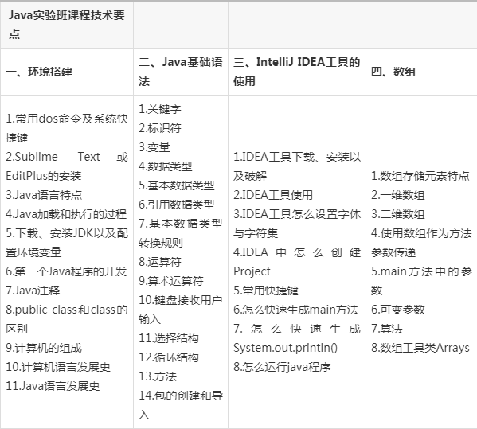Click the item '13.方法'
Viewport: 477px width, 429px height.
coord(158,376)
